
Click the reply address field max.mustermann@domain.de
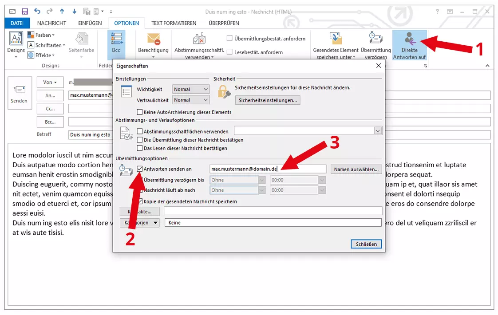point(268,169)
